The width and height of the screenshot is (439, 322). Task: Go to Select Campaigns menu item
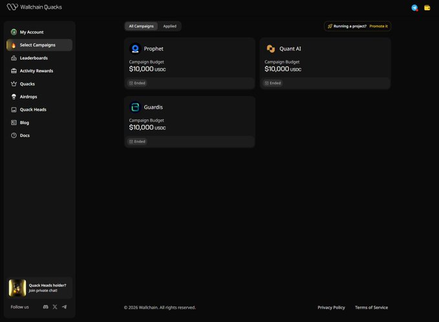pos(39,45)
